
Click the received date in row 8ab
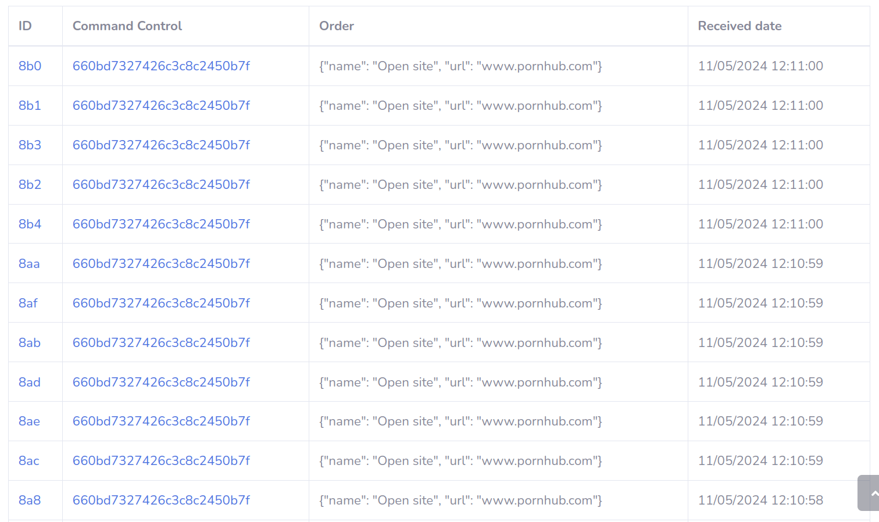tap(760, 343)
